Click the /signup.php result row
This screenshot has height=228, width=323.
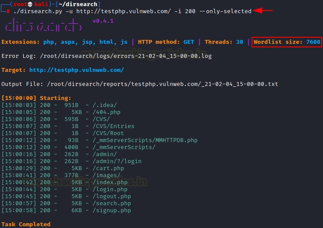point(66,210)
